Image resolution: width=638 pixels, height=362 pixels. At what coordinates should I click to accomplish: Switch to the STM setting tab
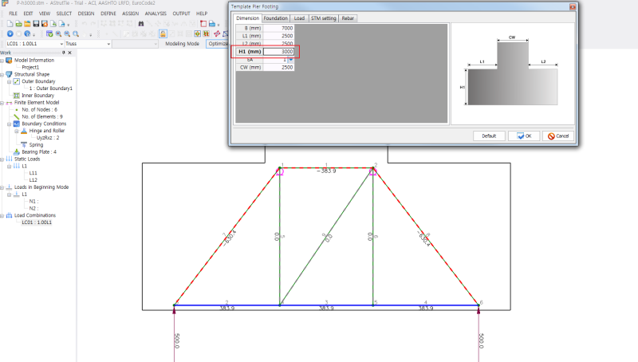tap(324, 18)
